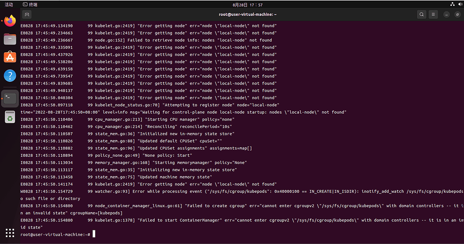This screenshot has width=464, height=244.
Task: Maximize the terminal window
Action: (x=457, y=14)
